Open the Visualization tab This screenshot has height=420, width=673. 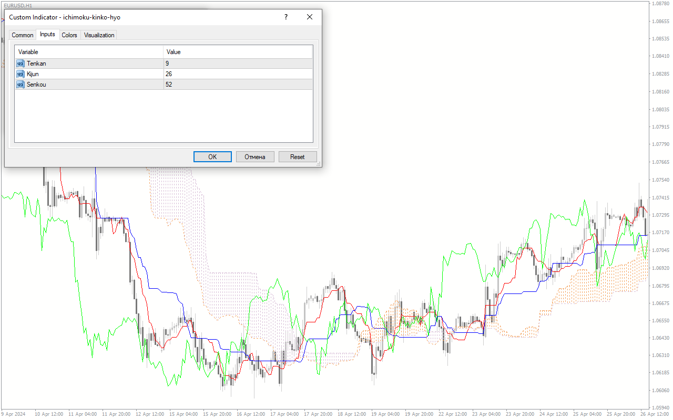[x=99, y=35]
